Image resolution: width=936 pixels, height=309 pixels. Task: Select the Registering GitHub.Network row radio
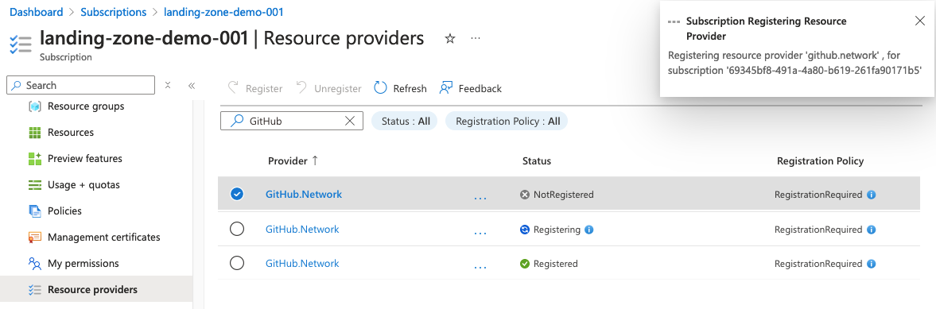pyautogui.click(x=237, y=229)
